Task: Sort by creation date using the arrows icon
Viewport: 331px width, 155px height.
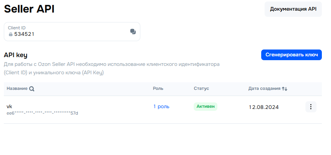Action: tap(284, 89)
